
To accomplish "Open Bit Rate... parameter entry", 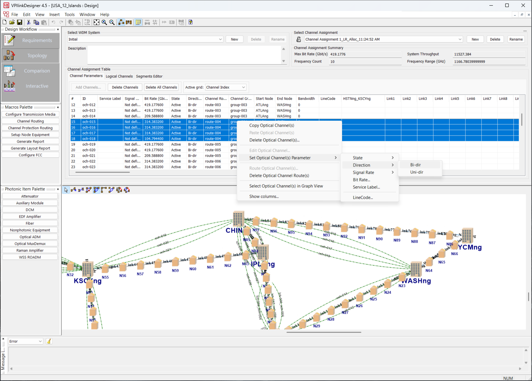I will pos(370,180).
